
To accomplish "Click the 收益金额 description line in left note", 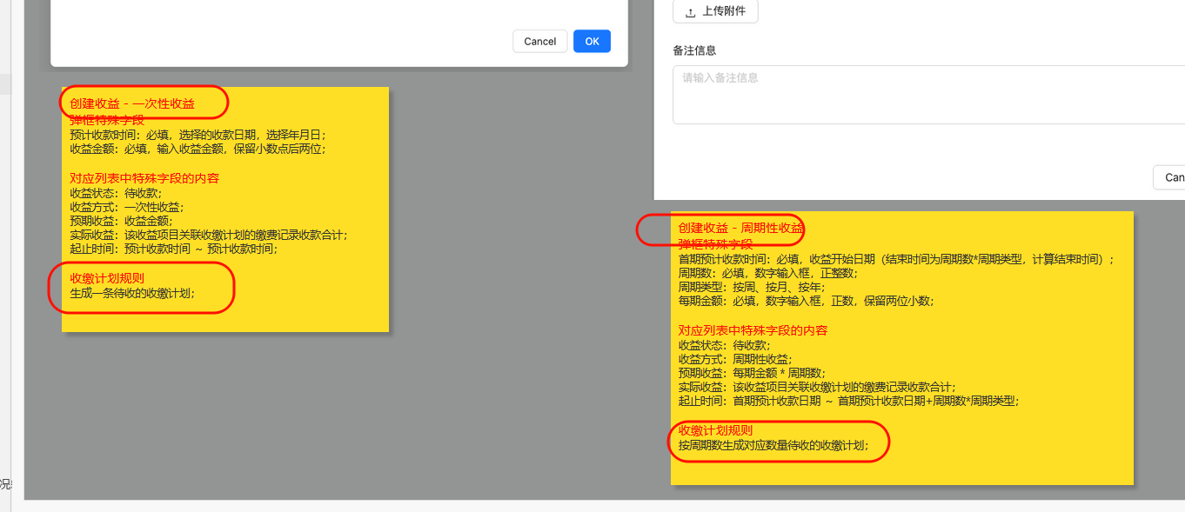I will tap(197, 149).
